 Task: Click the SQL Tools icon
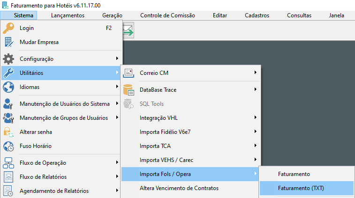(x=128, y=104)
